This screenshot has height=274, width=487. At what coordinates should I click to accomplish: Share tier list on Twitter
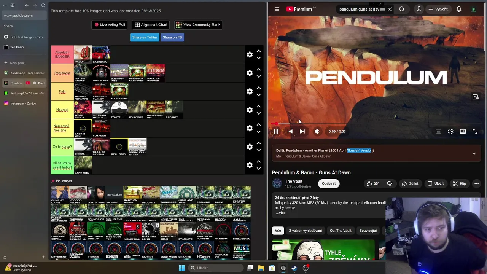(145, 37)
